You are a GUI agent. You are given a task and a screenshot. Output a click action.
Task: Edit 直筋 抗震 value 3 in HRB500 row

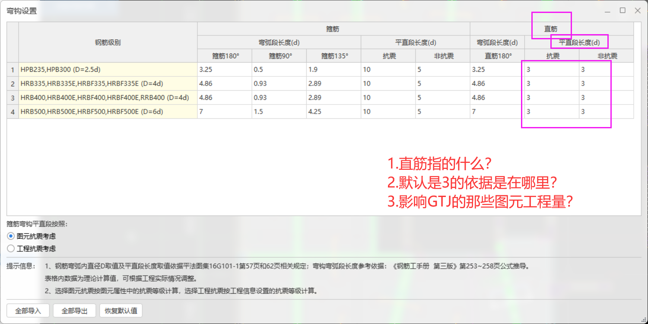[x=552, y=111]
